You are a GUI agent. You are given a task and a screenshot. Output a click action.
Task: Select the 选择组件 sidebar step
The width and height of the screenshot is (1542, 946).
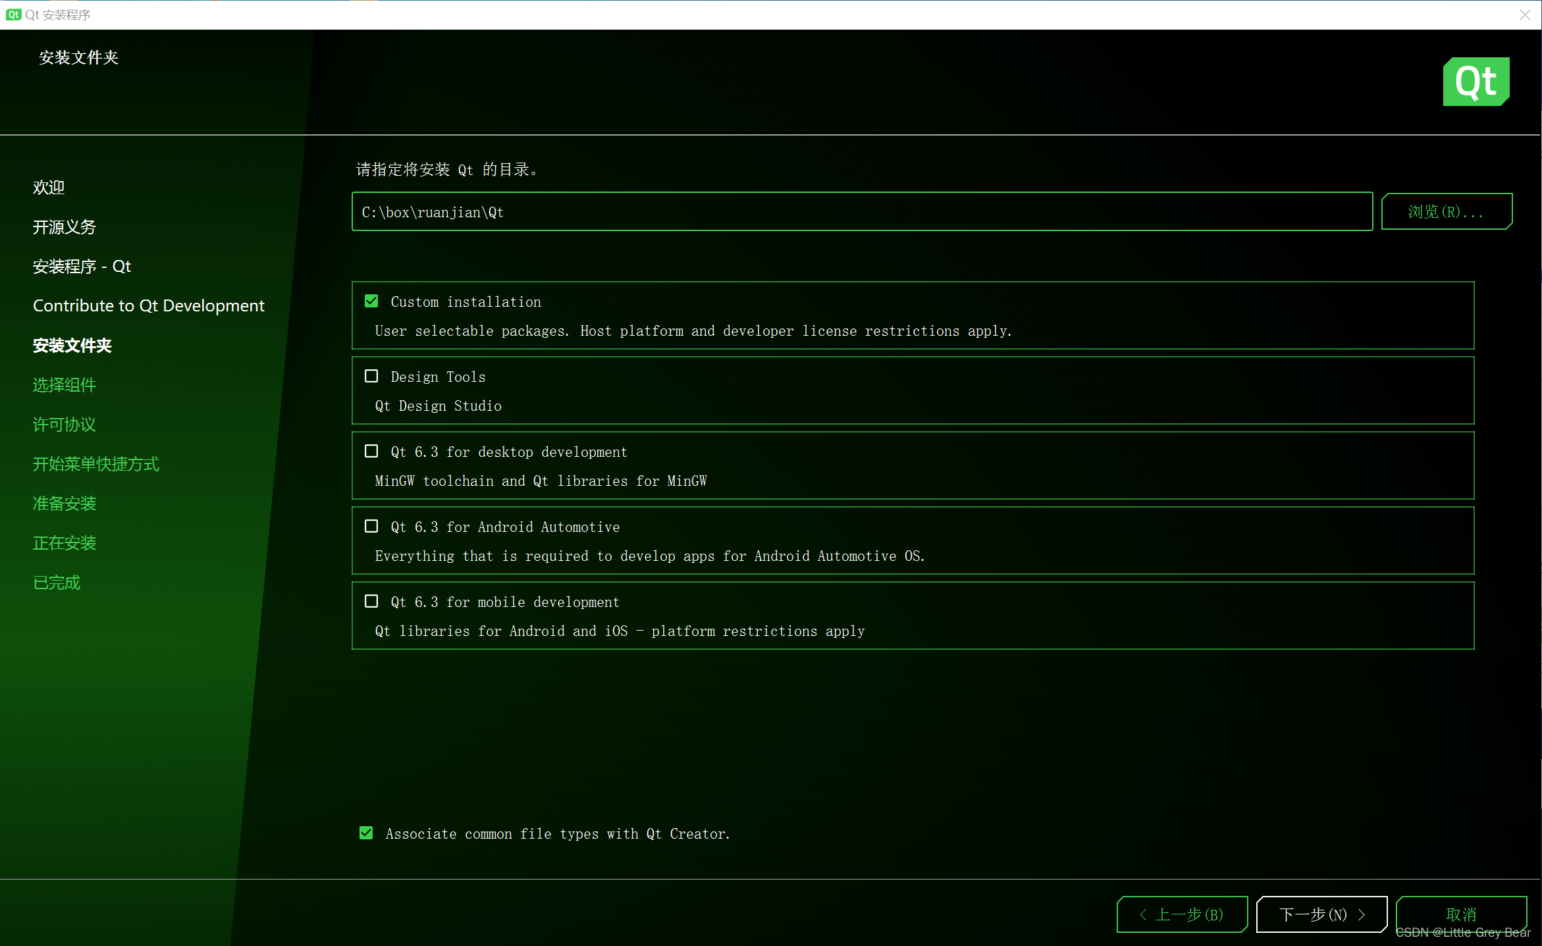coord(65,385)
